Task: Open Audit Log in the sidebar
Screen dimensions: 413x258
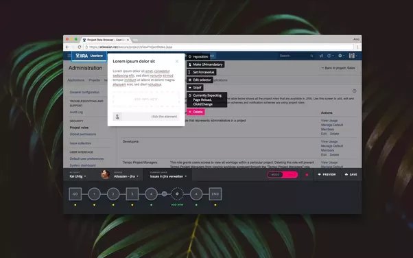Action: click(x=76, y=112)
